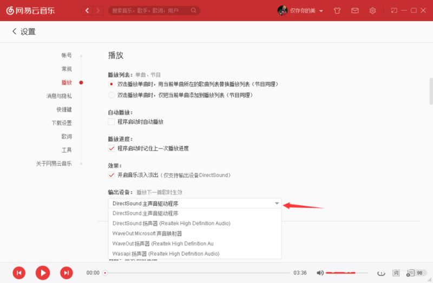
Task: Click the previous track button
Action: coord(19,273)
